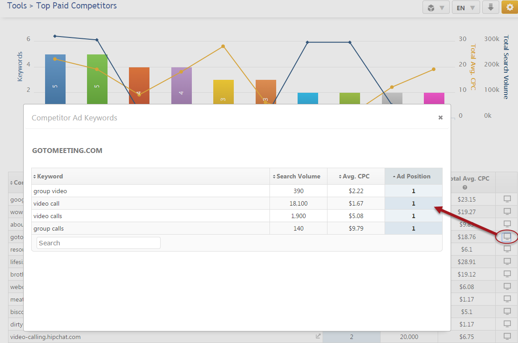The height and width of the screenshot is (343, 518).
Task: Sort by Search Volume column header
Action: point(298,176)
